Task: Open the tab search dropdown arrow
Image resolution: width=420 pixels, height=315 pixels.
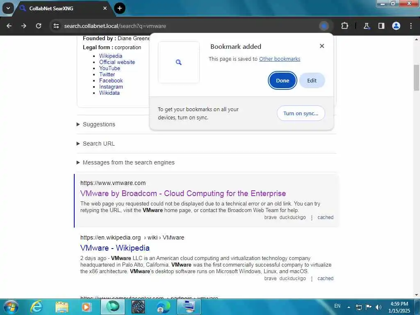Action: (x=8, y=8)
